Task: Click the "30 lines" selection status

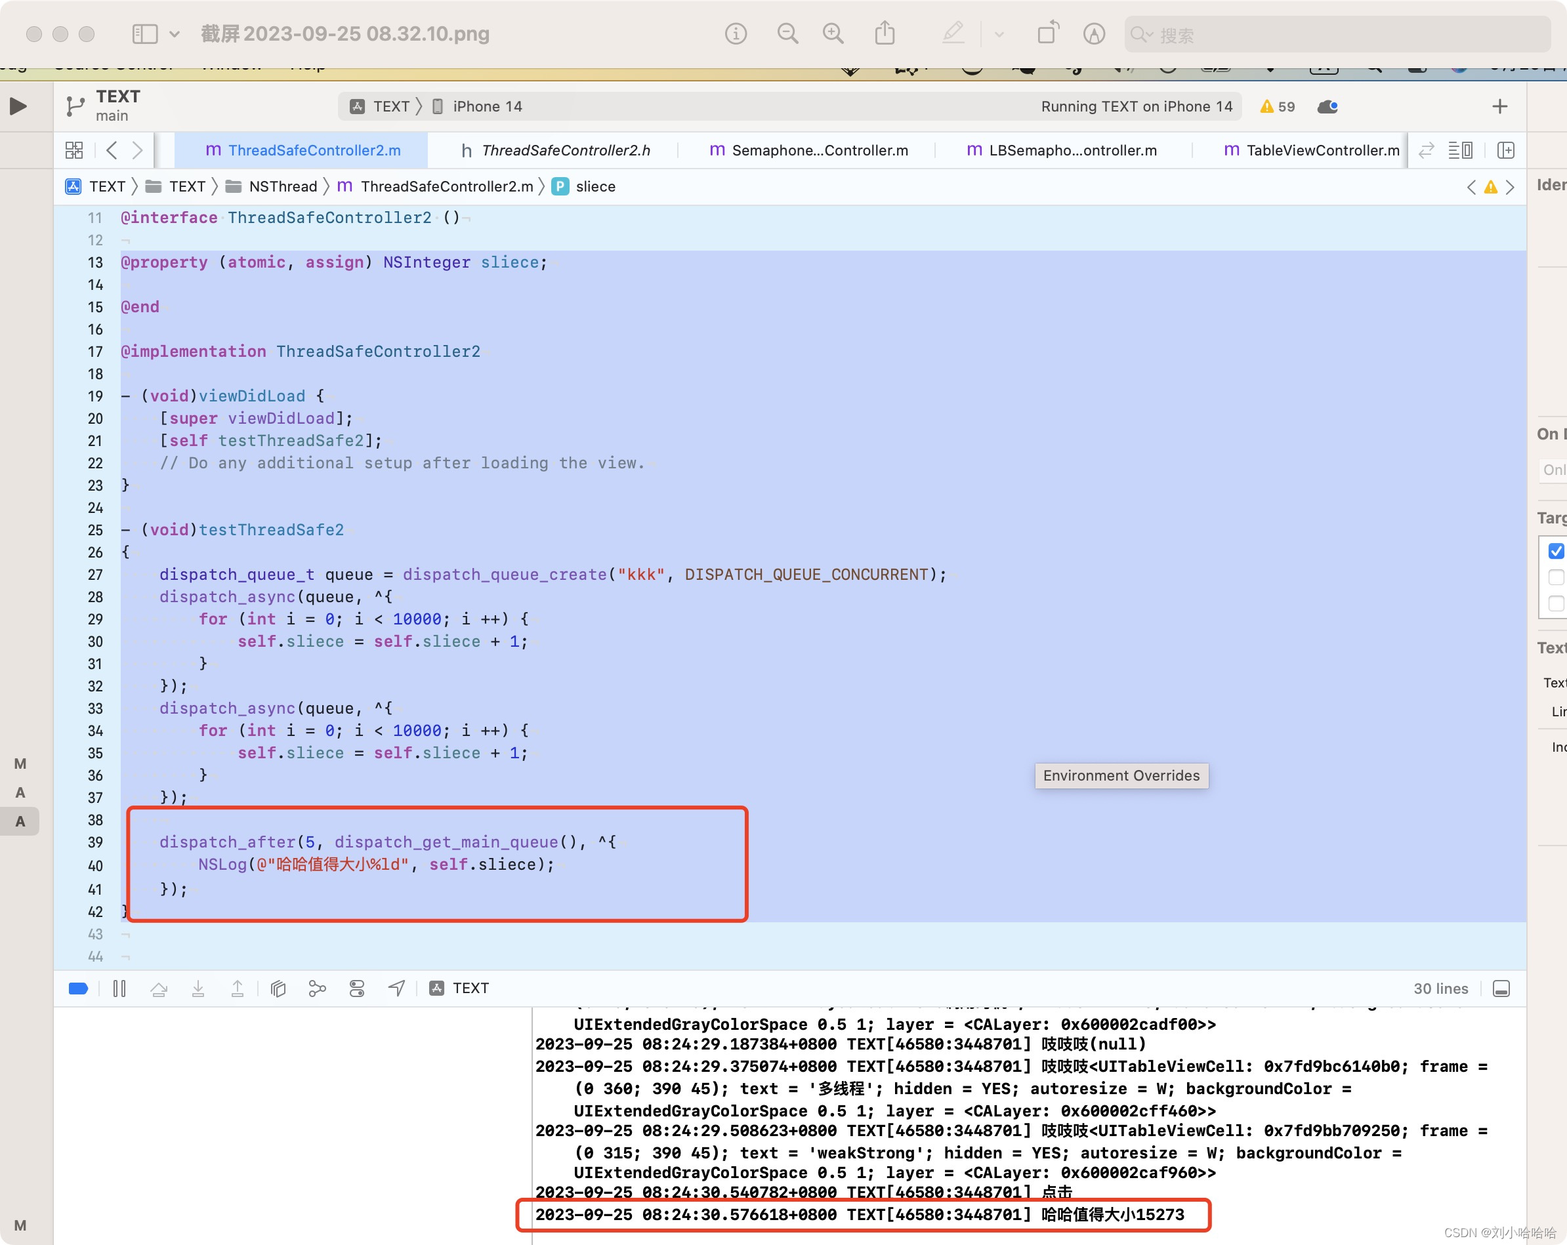Action: pos(1440,989)
